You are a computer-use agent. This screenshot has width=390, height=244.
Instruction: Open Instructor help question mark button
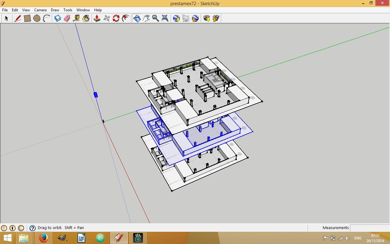coord(33,228)
